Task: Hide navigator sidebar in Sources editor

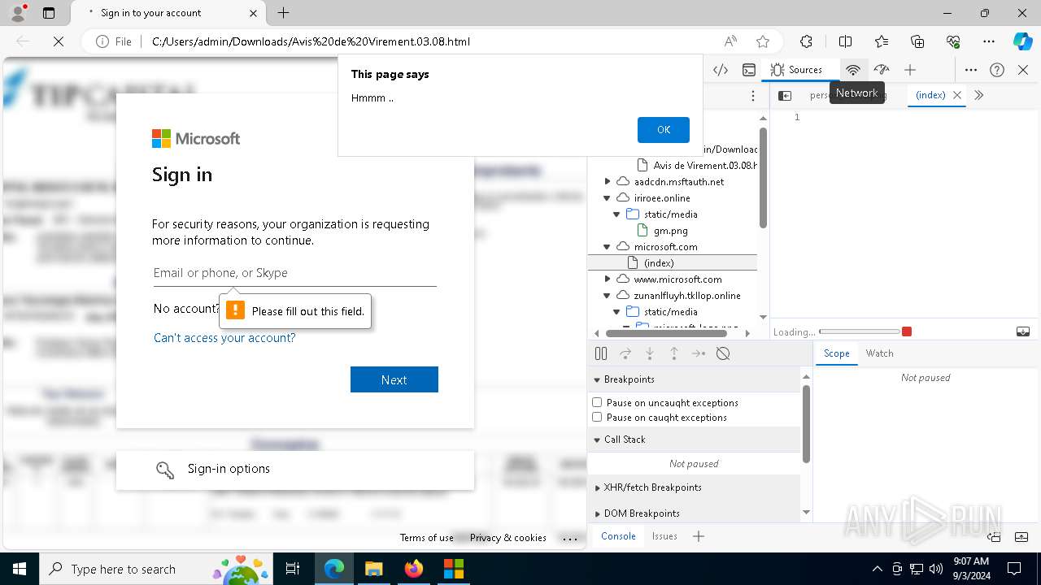Action: pos(785,95)
